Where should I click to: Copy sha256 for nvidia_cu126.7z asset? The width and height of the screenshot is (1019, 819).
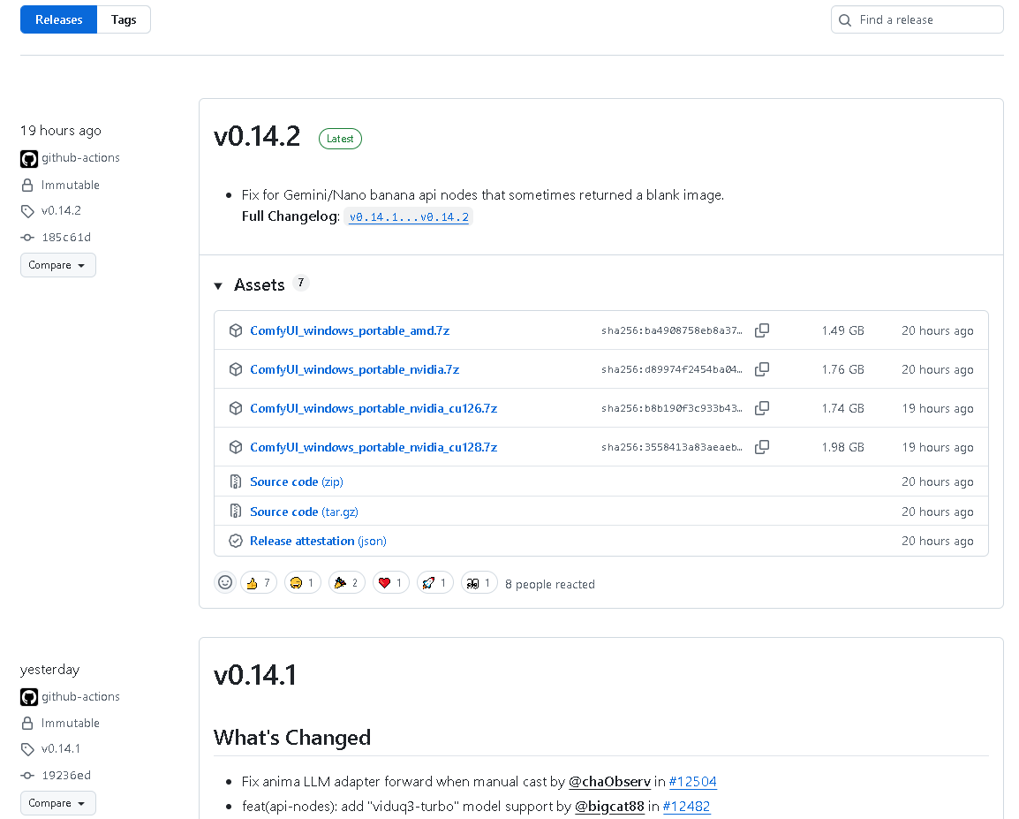tap(762, 408)
